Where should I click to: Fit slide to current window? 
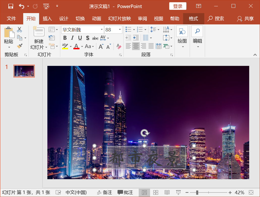(251, 192)
